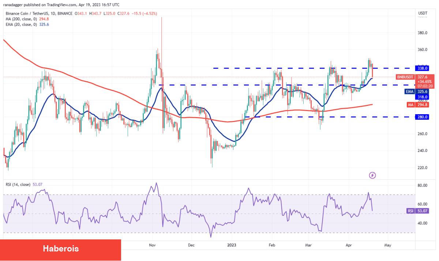Click the 2023 date axis label
This screenshot has width=439, height=261.
click(x=232, y=246)
